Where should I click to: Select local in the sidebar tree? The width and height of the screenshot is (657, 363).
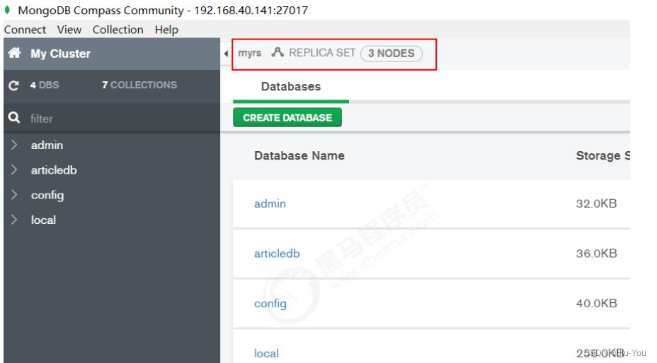(x=43, y=220)
